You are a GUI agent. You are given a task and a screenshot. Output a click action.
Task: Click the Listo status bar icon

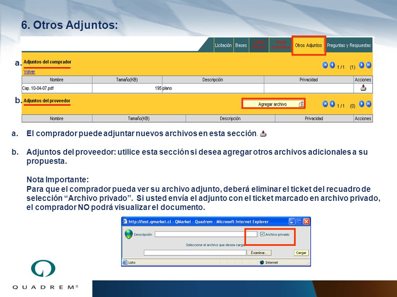[125, 262]
